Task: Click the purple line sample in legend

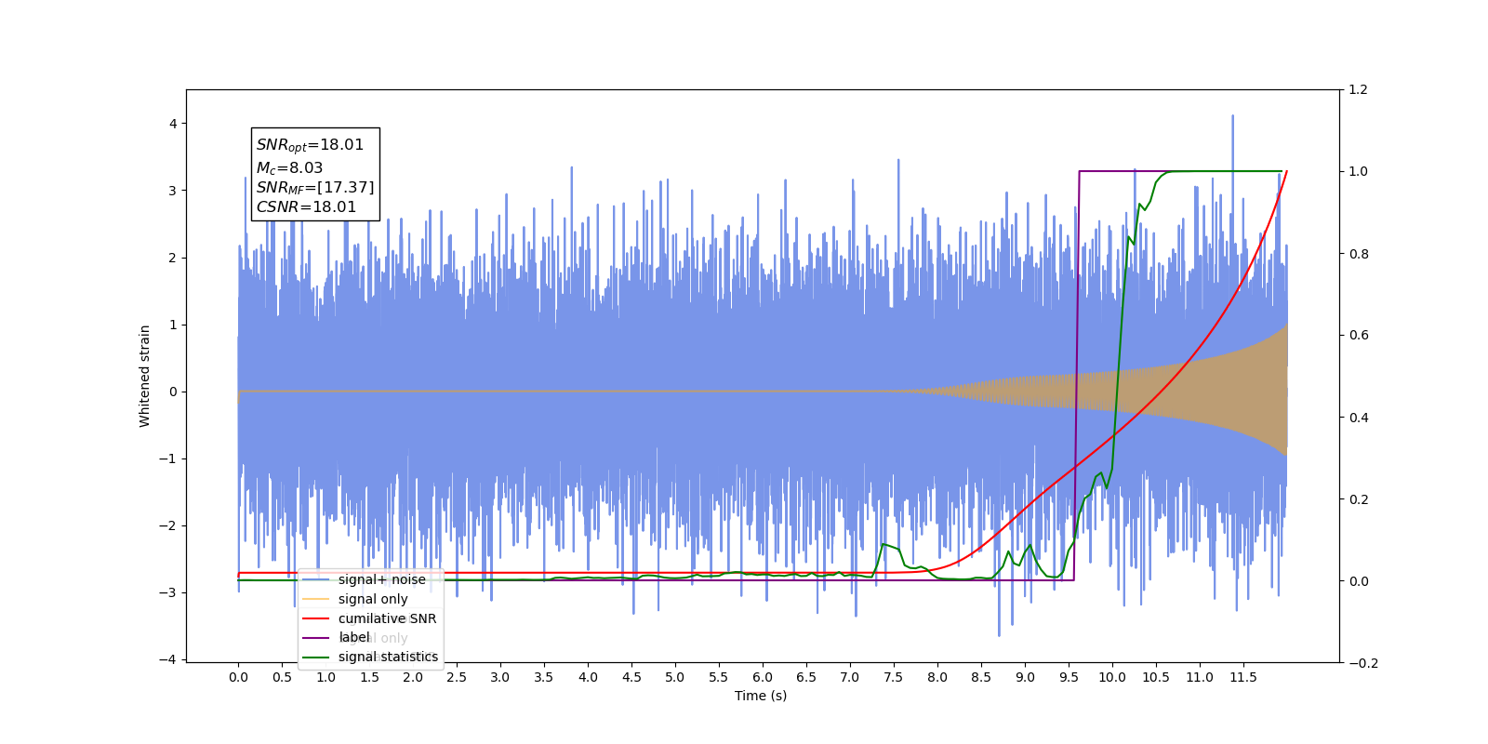Action: (316, 637)
